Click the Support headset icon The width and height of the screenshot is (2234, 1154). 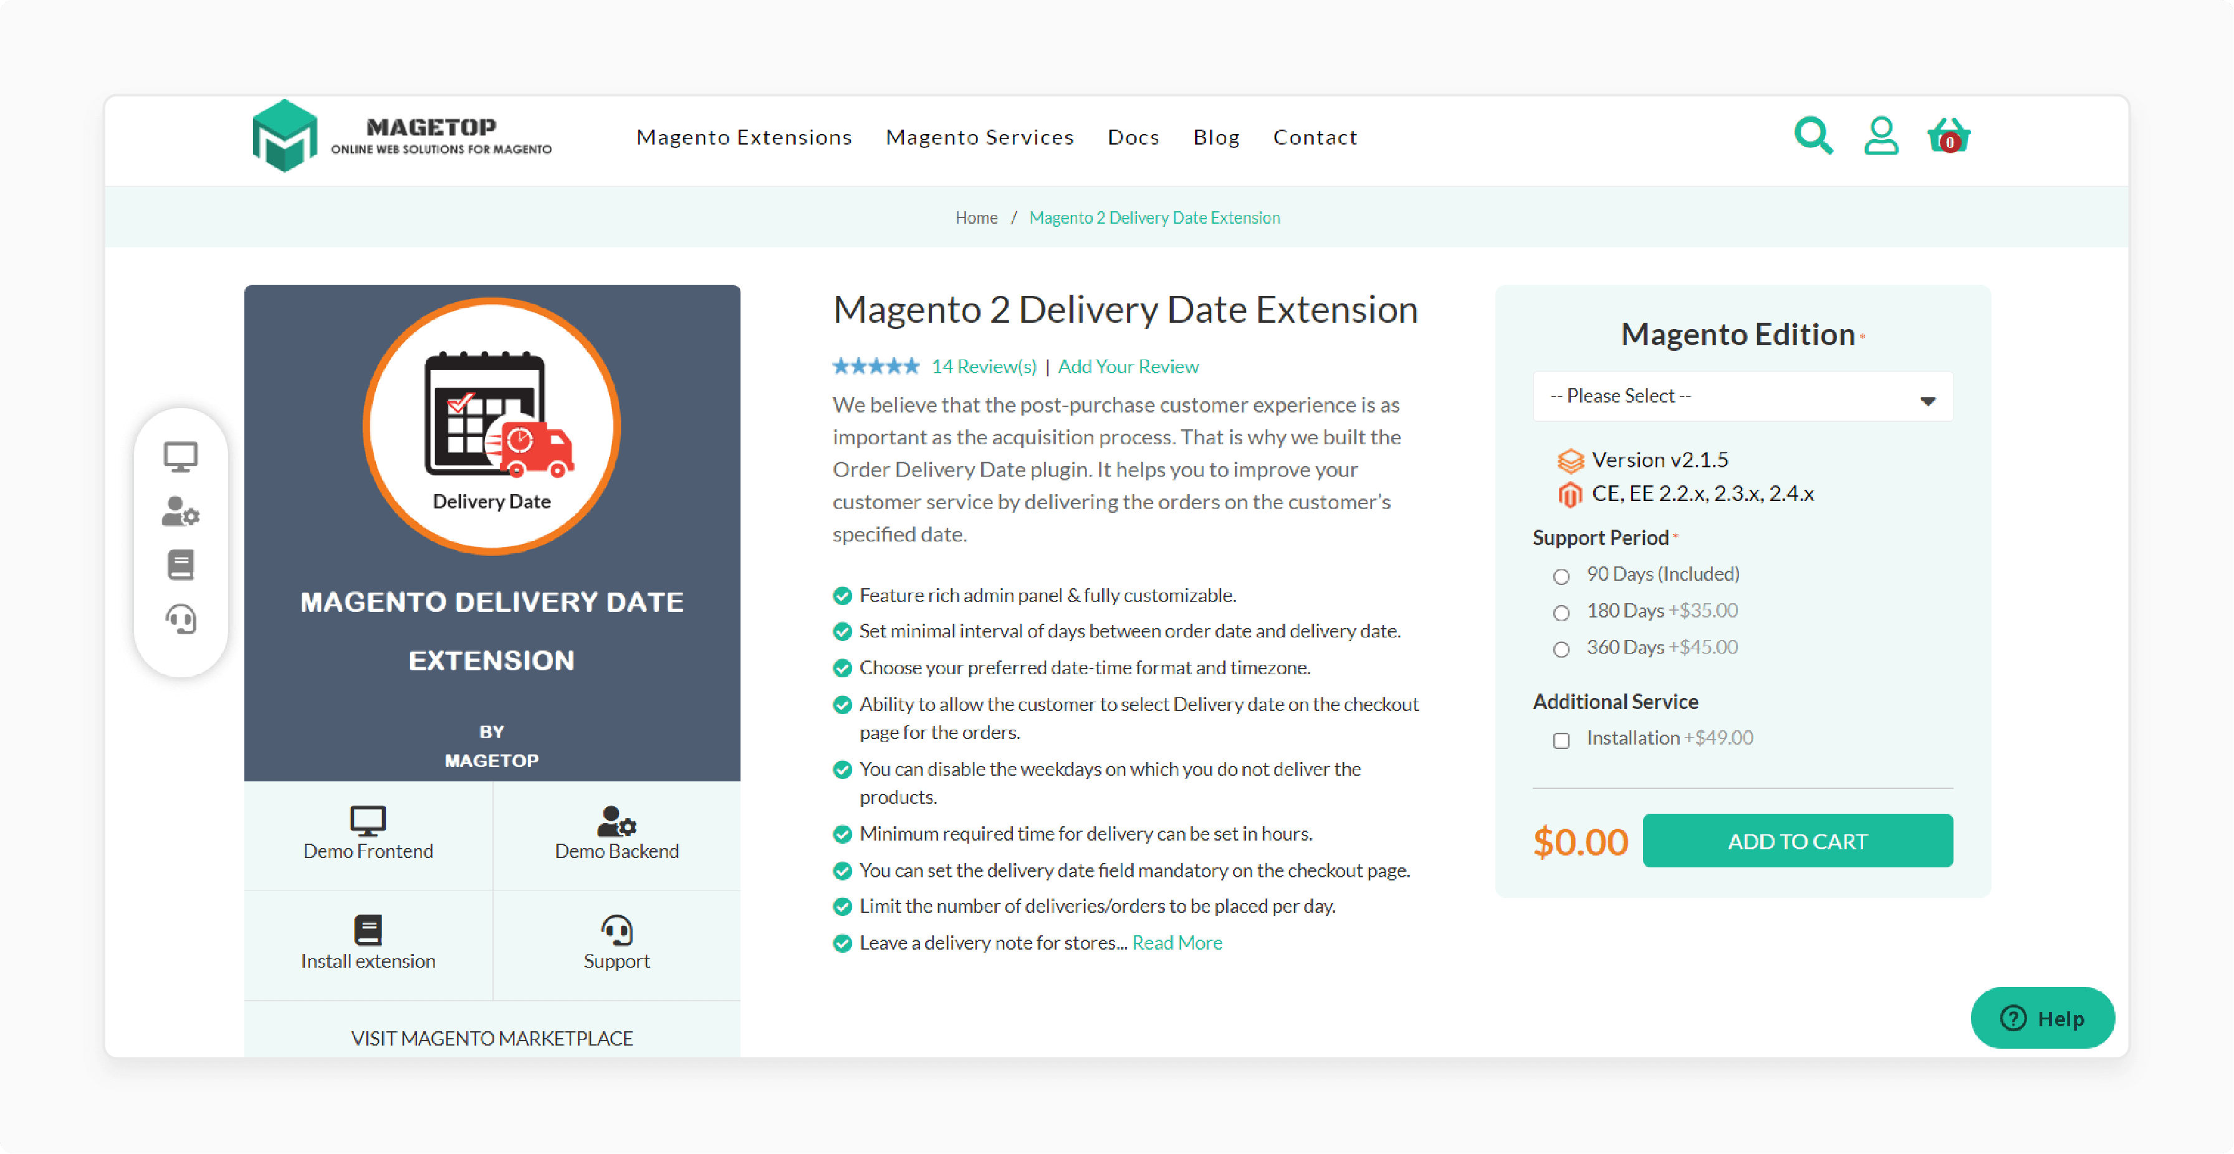[616, 930]
